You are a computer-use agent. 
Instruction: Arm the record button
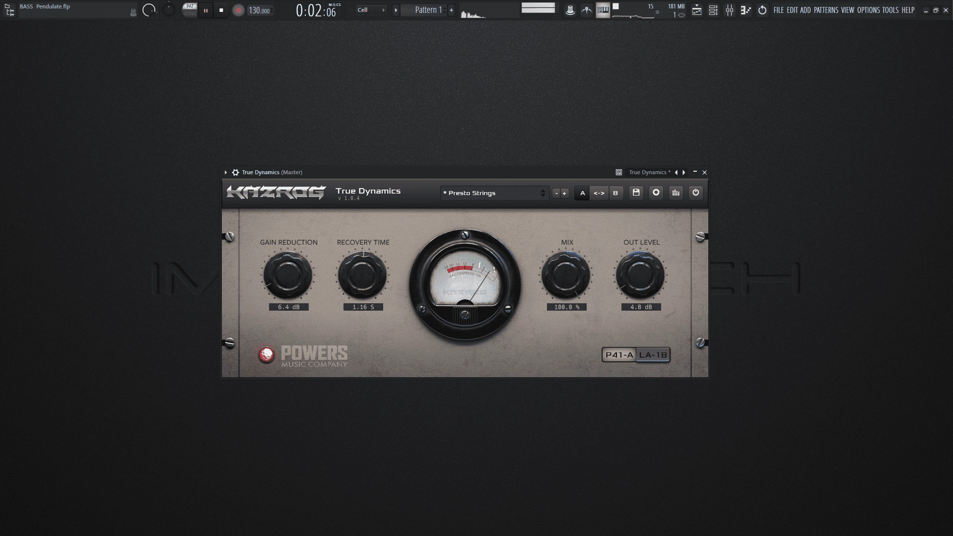(238, 10)
